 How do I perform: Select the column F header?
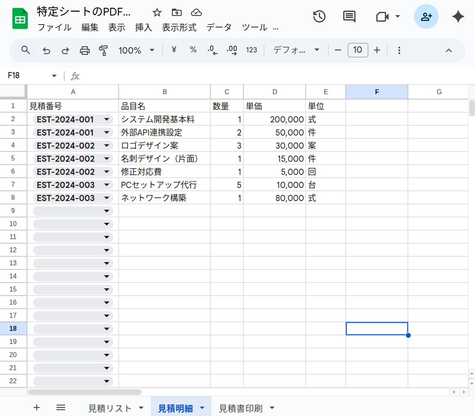click(x=377, y=92)
